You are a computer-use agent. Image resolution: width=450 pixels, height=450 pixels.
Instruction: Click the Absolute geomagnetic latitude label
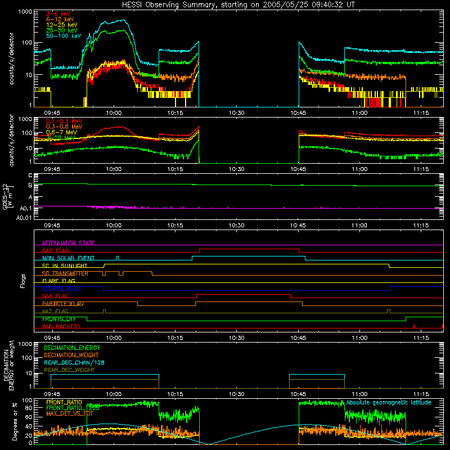(389, 402)
